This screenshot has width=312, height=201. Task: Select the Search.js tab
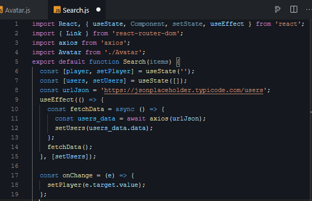pos(76,10)
